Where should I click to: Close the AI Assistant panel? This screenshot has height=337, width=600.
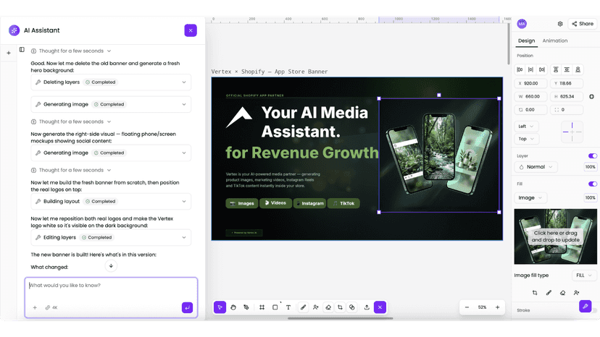coord(191,30)
